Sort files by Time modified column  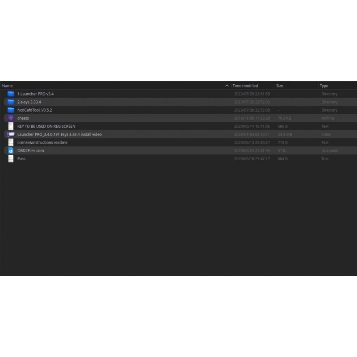point(245,86)
